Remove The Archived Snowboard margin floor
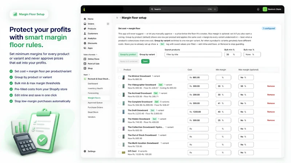 click(271, 95)
